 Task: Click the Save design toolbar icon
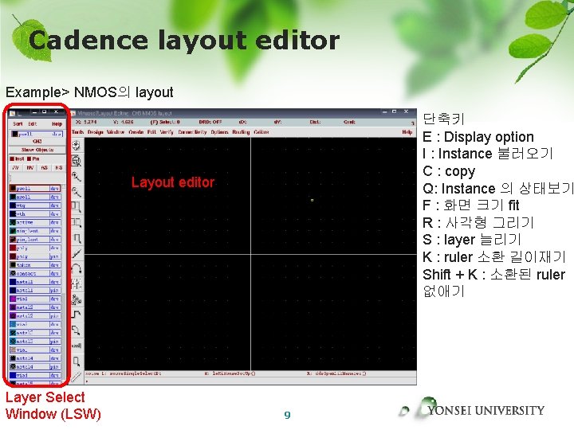point(77,145)
